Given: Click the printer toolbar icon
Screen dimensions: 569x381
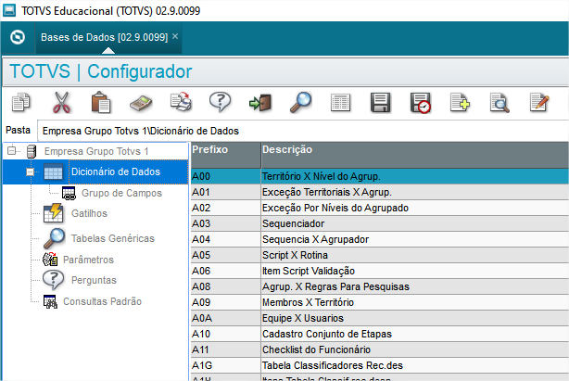Looking at the screenshot, I should tap(181, 102).
